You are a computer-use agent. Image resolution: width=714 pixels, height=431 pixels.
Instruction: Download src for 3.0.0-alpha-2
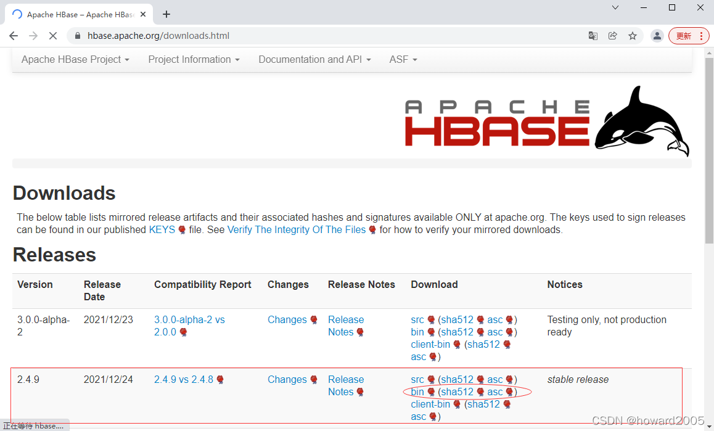417,320
